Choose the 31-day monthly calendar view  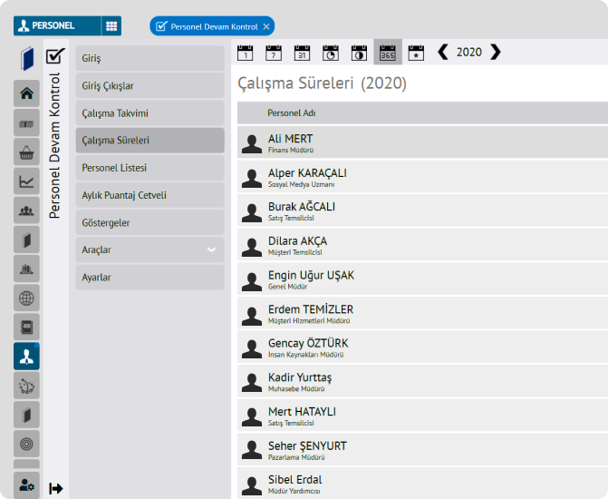(303, 53)
